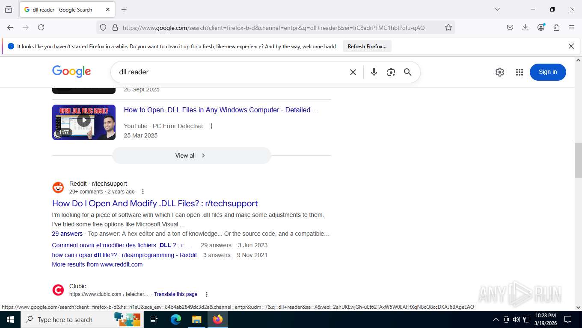
Task: Open Firefox application menu
Action: [572, 27]
